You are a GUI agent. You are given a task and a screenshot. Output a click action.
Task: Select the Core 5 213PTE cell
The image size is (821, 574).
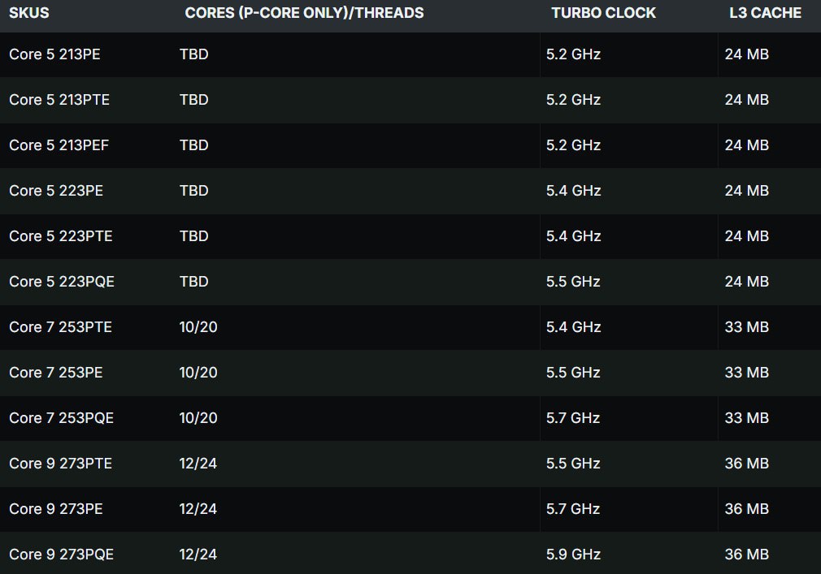[59, 100]
